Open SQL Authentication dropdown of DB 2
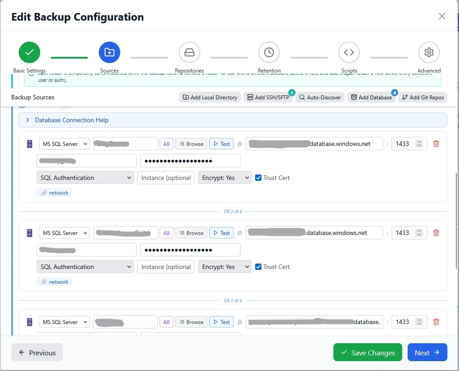459x371 pixels. (85, 267)
